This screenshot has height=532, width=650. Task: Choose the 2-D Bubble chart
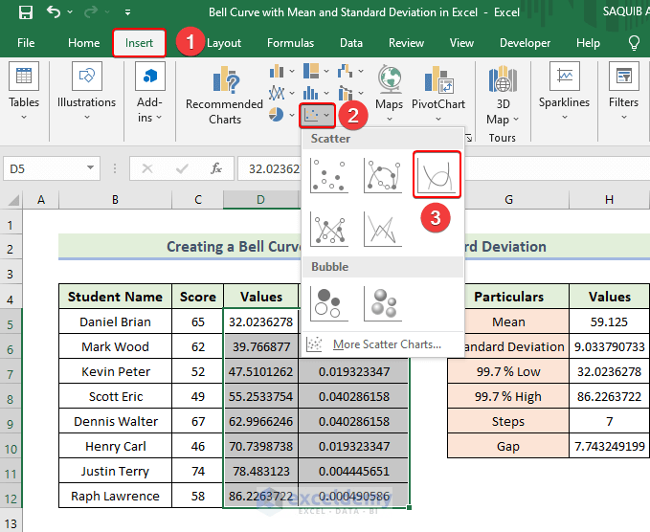click(329, 303)
